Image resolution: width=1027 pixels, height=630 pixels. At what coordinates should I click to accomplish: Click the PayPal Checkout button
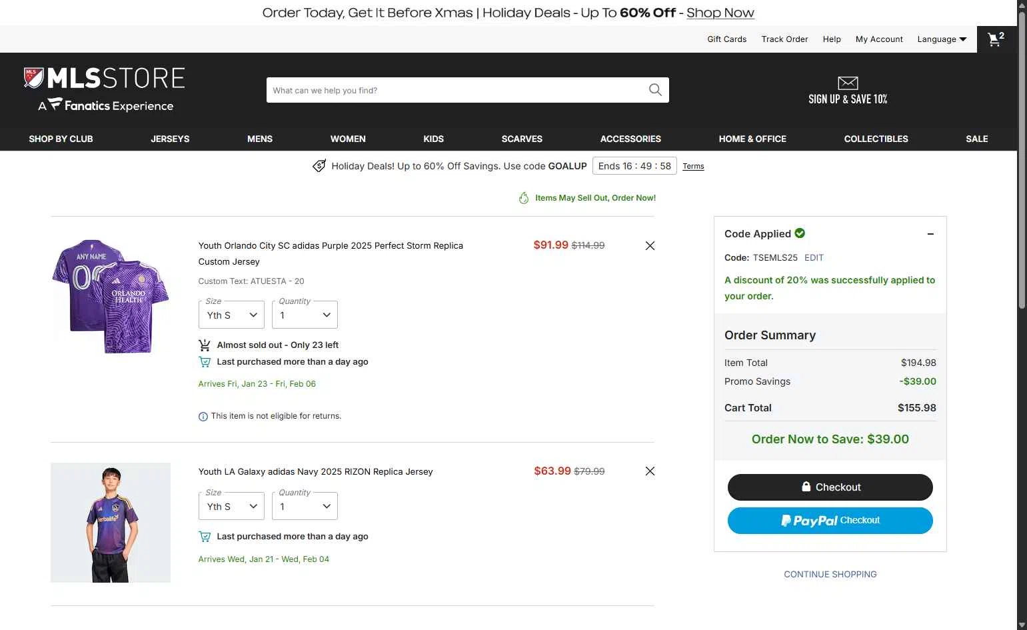pos(830,521)
